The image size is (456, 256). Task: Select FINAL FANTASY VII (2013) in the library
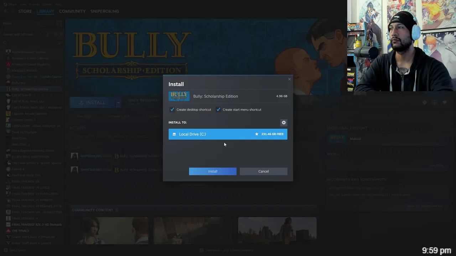(x=31, y=187)
